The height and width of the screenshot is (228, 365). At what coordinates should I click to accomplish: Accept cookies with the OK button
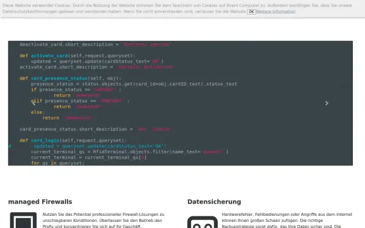[x=251, y=12]
